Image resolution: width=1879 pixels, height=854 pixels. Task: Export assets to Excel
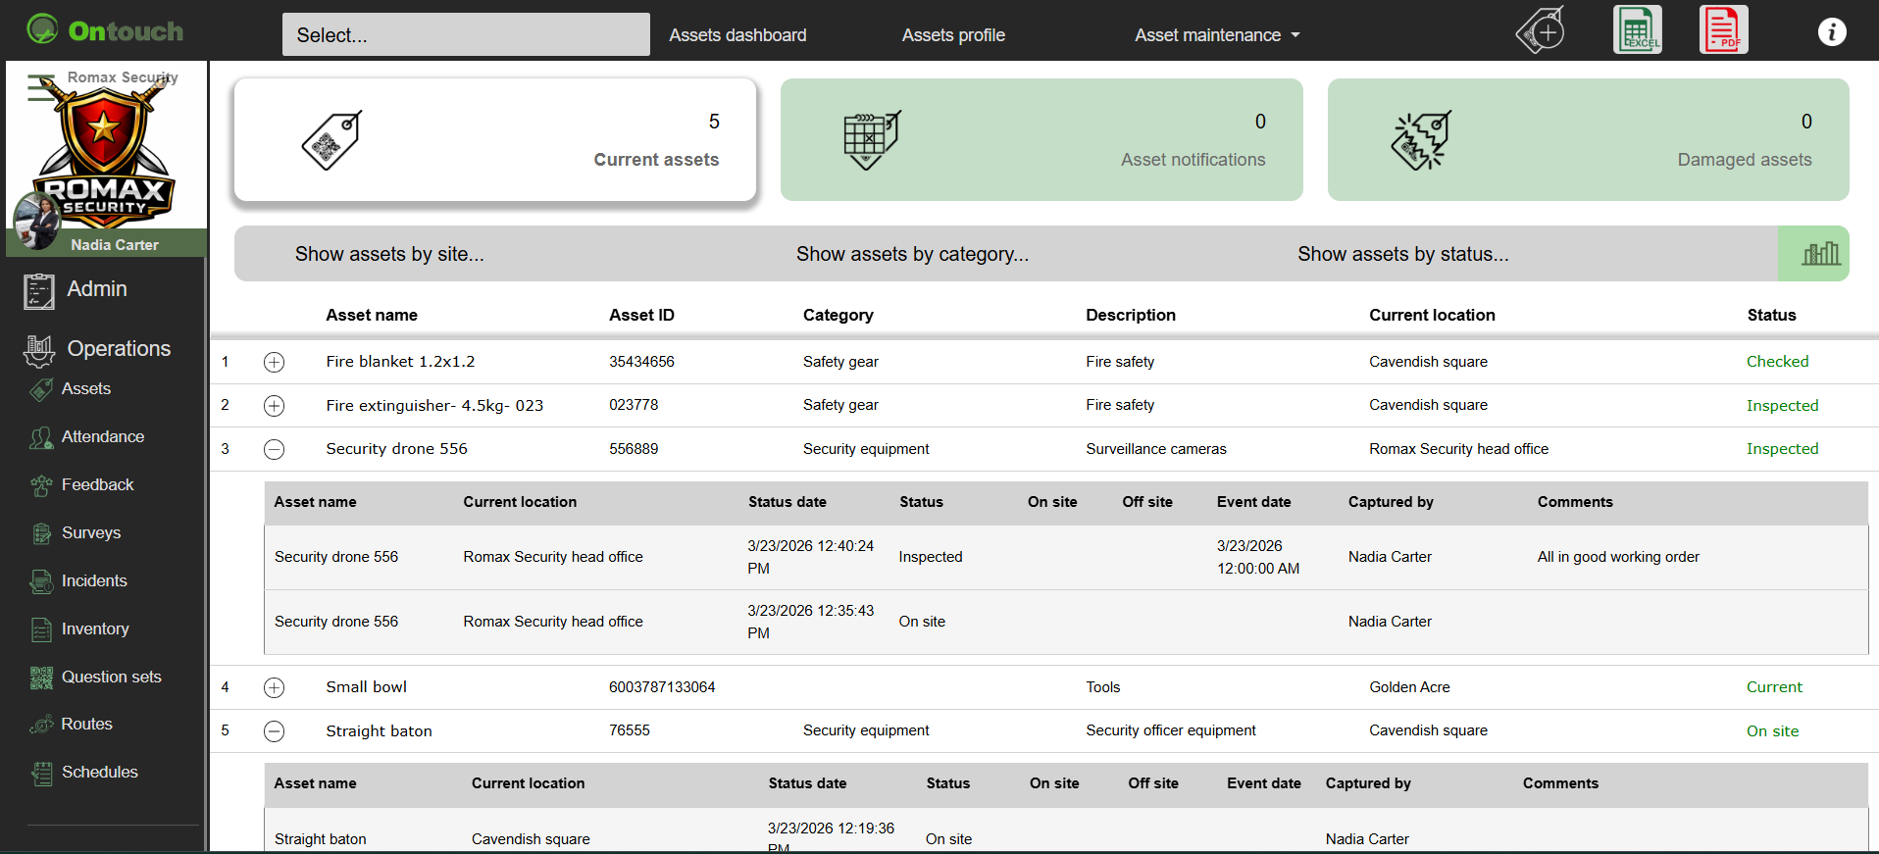(1637, 30)
